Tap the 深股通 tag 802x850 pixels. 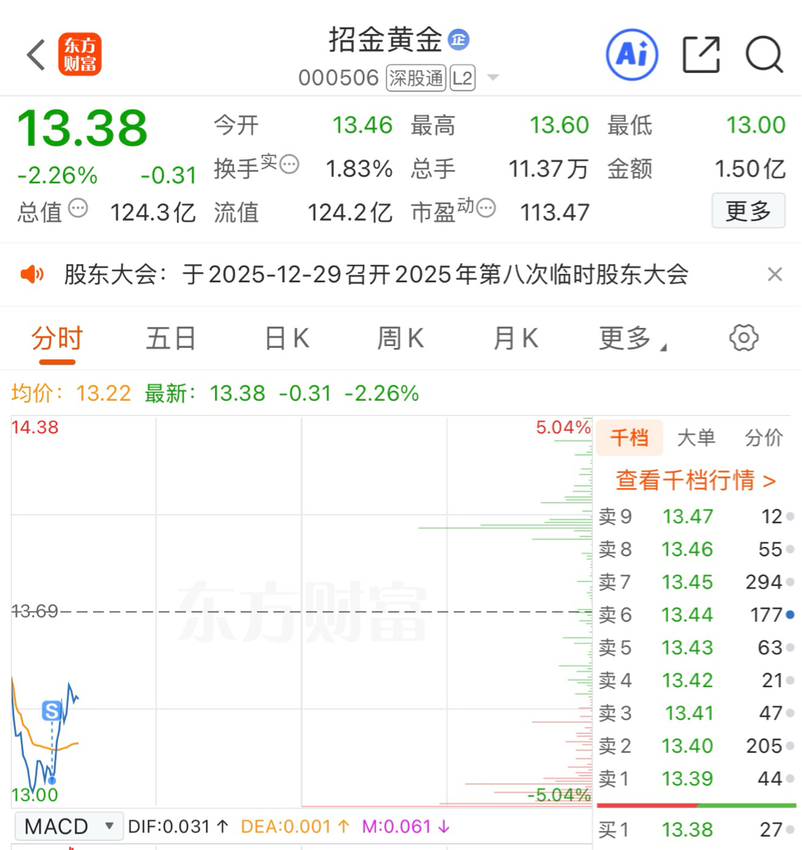pos(416,79)
